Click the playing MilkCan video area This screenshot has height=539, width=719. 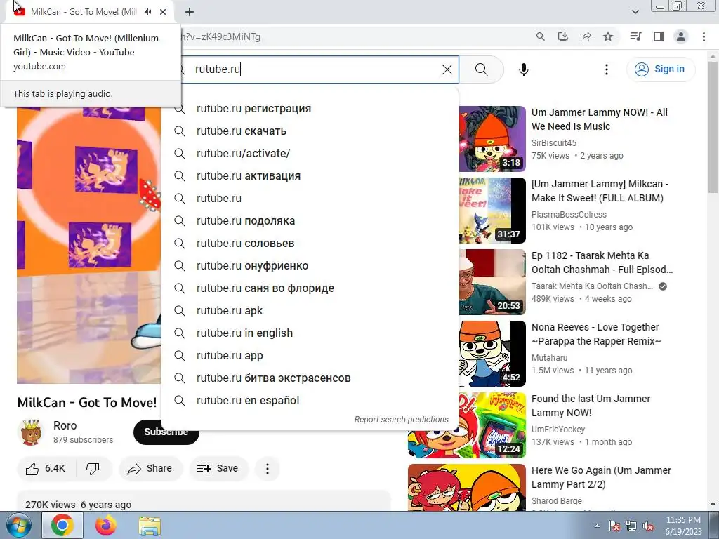89,245
